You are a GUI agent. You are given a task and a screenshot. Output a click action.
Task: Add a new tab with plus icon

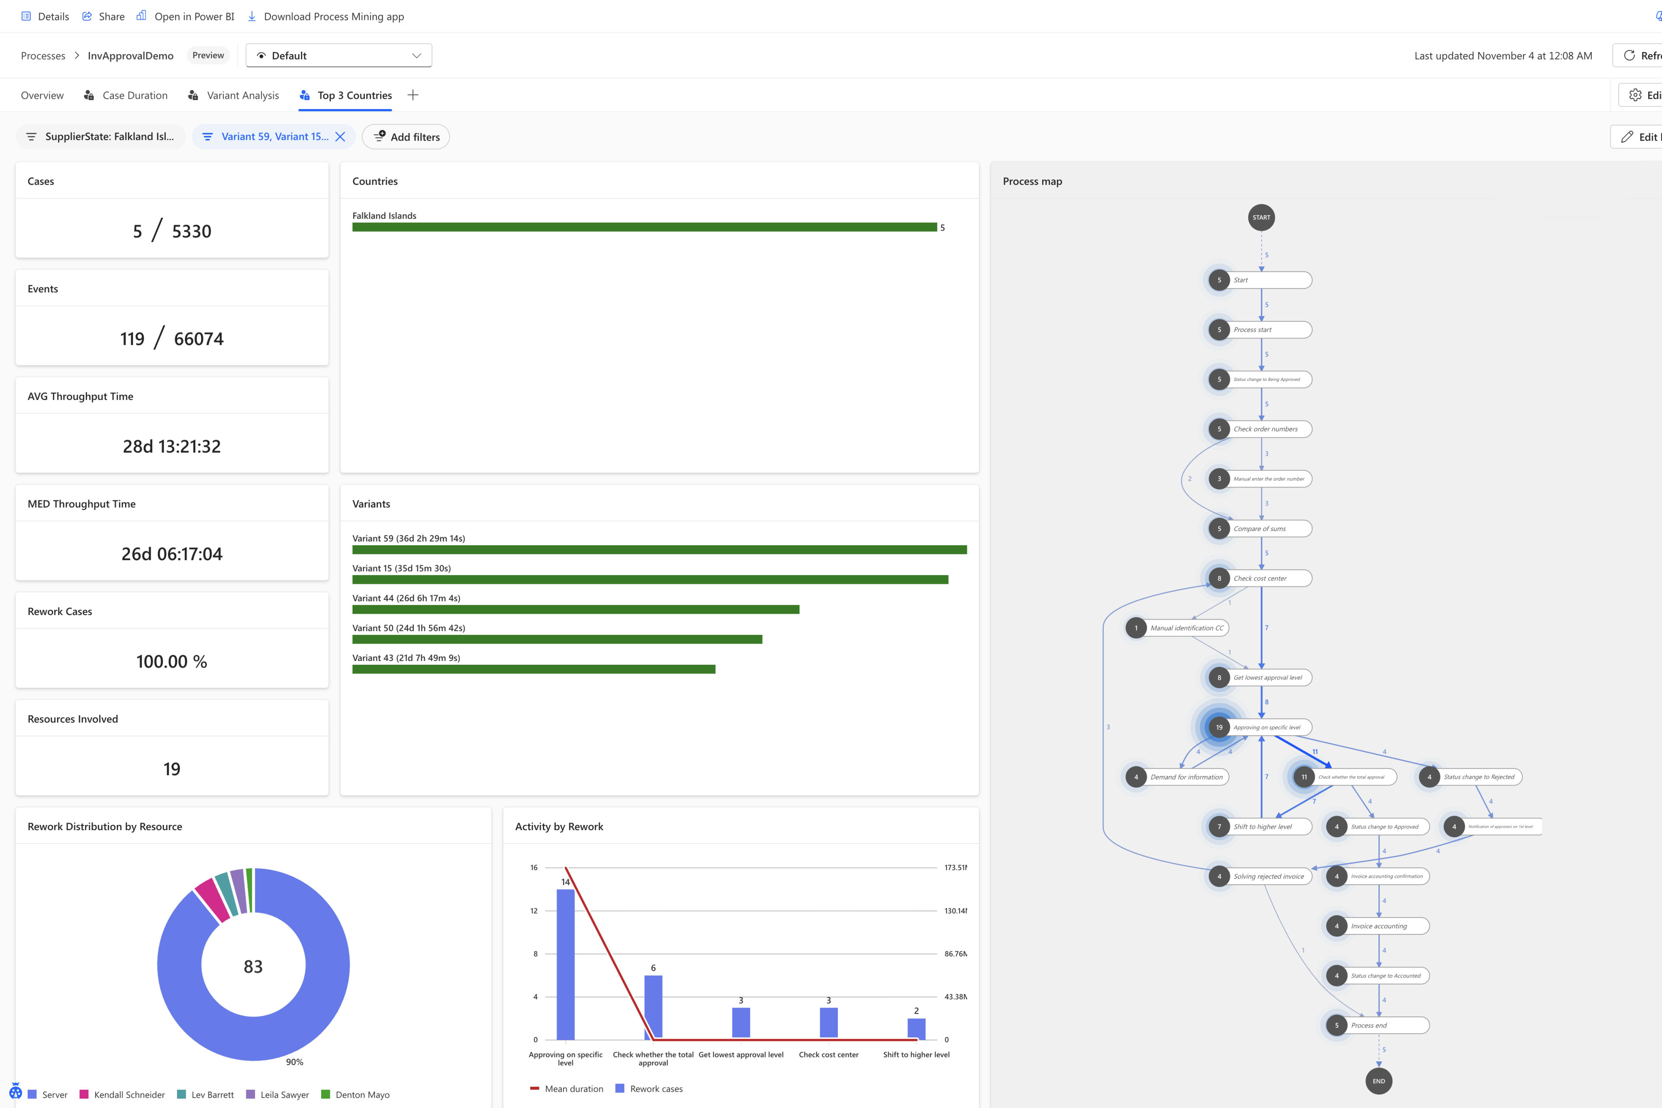pyautogui.click(x=413, y=95)
